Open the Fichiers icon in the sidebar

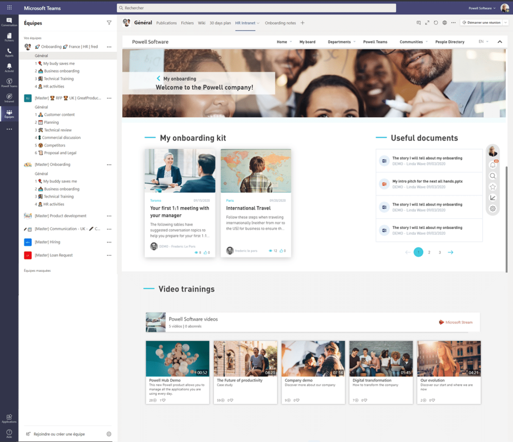[9, 36]
